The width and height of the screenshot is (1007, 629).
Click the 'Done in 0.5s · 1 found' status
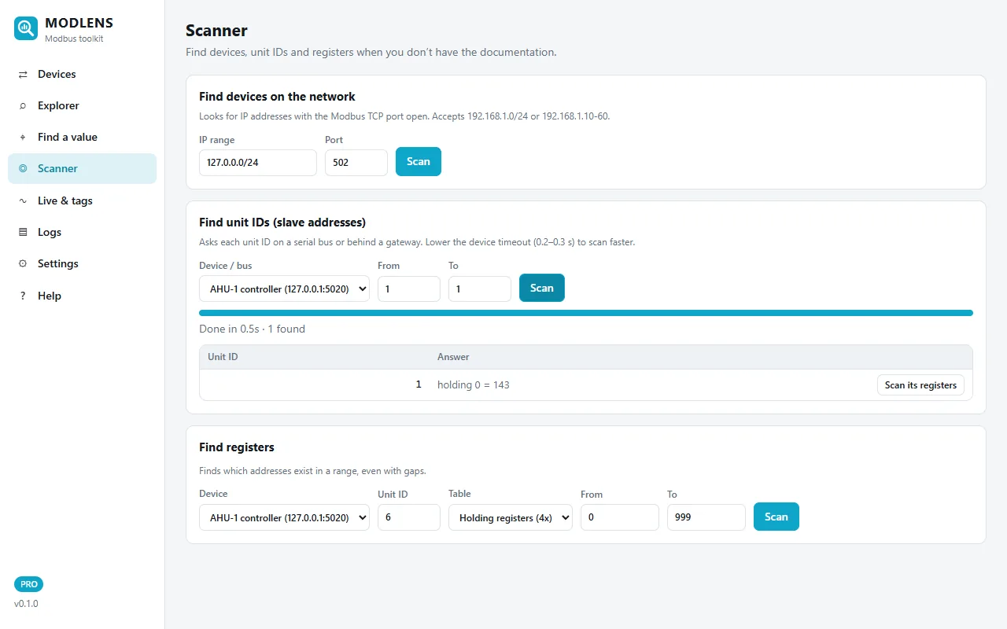click(x=252, y=329)
